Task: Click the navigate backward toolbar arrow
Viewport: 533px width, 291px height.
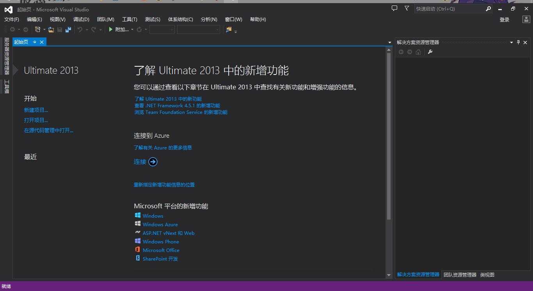Action: pos(12,29)
